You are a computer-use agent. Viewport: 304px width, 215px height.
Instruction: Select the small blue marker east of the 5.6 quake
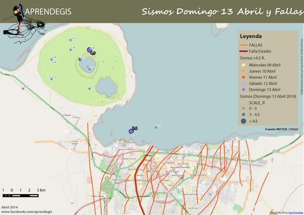coord(156,127)
